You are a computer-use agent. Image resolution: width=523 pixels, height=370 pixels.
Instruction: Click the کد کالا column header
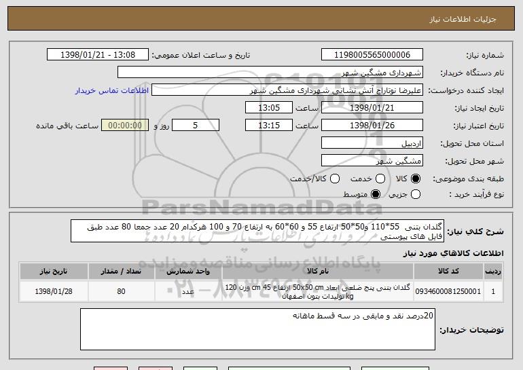click(448, 272)
